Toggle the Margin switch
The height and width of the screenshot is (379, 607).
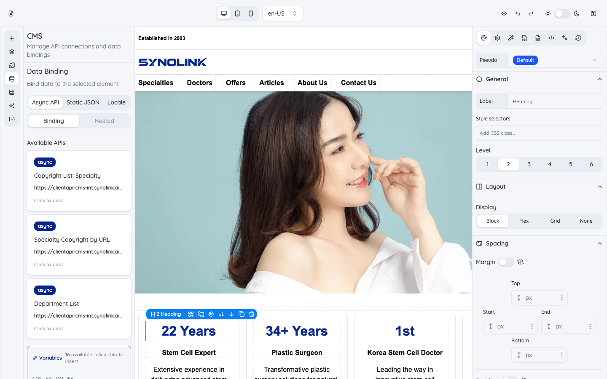coord(506,262)
